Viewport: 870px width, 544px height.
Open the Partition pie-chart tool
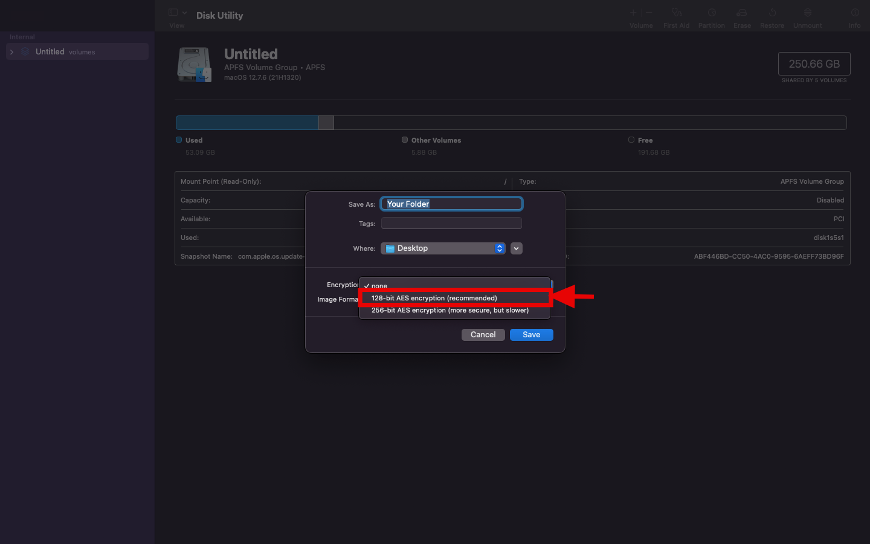tap(711, 13)
